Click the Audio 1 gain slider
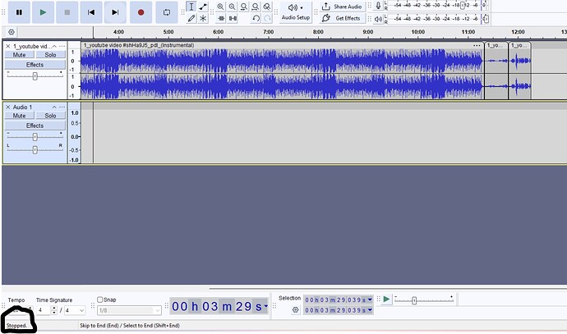Screen dimensions: 567x334 [35, 136]
